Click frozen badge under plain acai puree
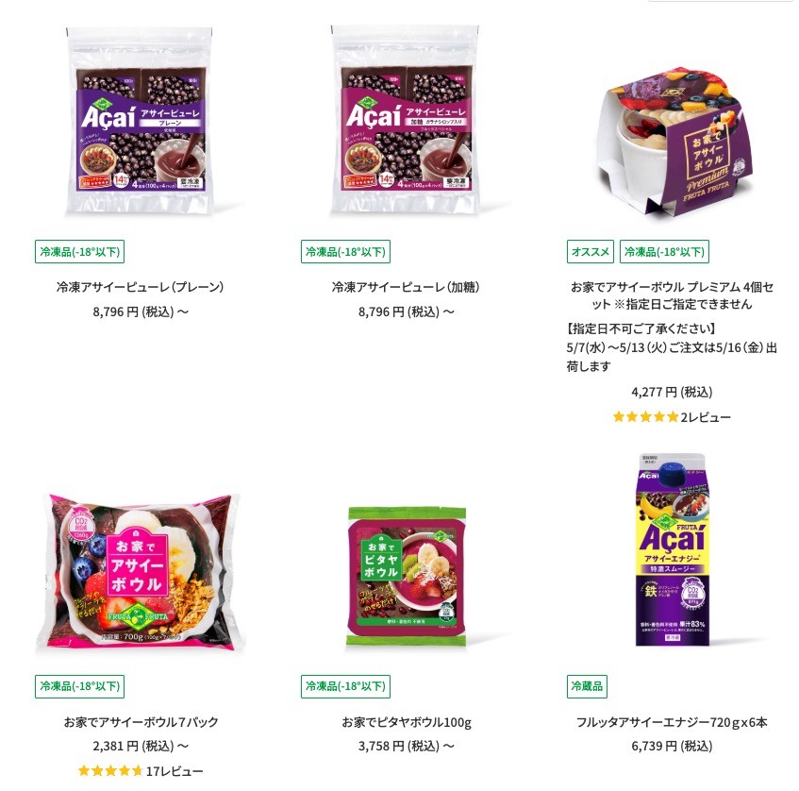This screenshot has height=791, width=799. pyautogui.click(x=79, y=251)
